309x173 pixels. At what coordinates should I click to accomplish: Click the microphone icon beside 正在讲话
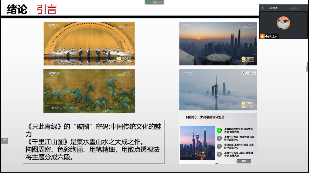[x=263, y=8]
